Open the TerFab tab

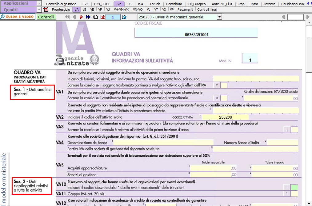point(155,4)
